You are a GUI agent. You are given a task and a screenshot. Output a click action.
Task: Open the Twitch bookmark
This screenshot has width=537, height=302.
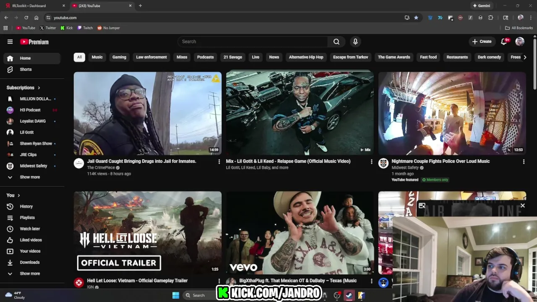(85, 28)
